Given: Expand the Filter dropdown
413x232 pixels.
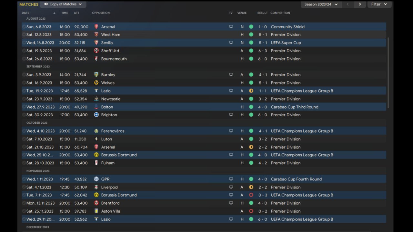Looking at the screenshot, I should pos(379,4).
